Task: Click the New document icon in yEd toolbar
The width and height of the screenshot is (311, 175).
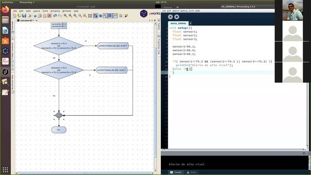Action: (x=15, y=16)
